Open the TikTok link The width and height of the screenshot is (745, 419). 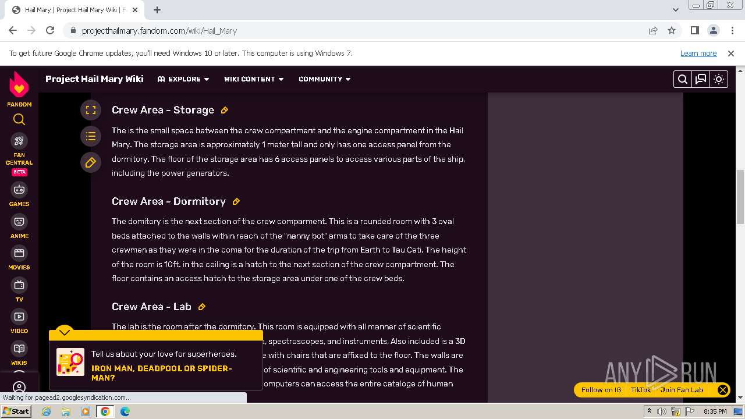click(641, 390)
